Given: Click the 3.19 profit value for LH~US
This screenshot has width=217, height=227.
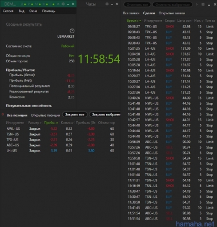Looking at the screenshot, I should 54,150.
